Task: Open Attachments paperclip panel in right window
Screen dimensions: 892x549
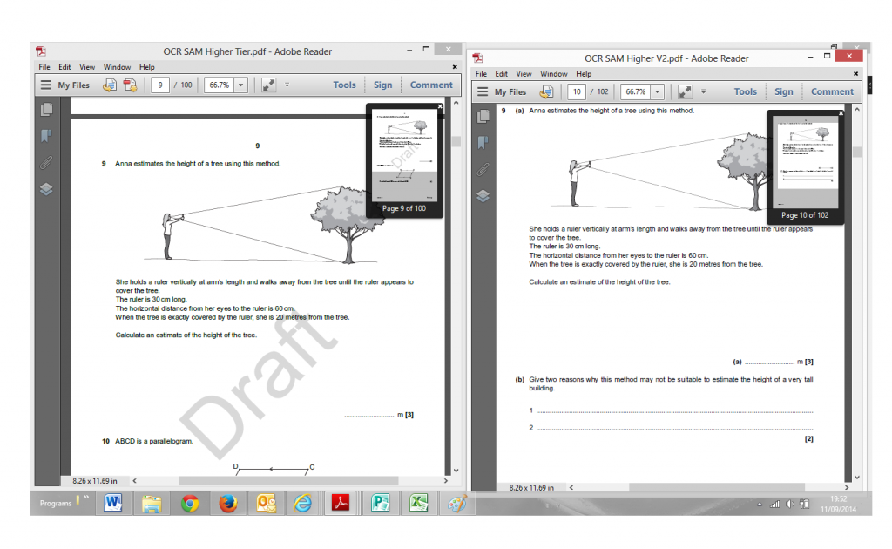Action: click(483, 169)
